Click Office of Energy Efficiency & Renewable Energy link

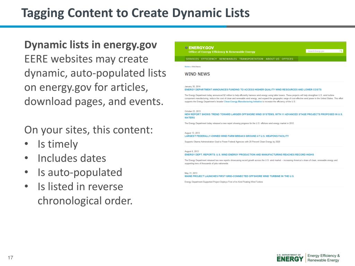[x=222, y=52]
